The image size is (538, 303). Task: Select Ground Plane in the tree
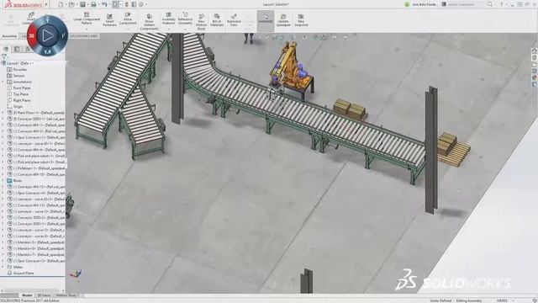point(24,273)
